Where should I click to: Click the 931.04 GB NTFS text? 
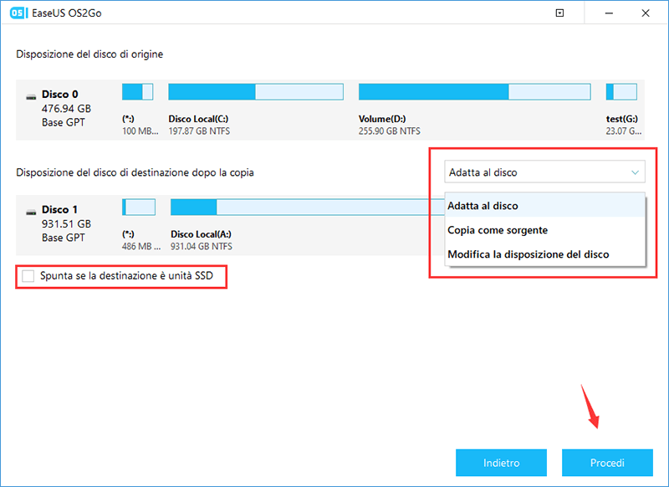(202, 246)
